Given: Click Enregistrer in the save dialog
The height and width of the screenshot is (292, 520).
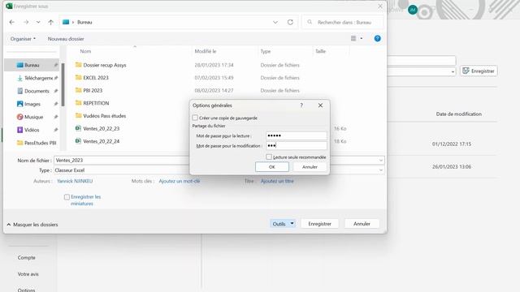Looking at the screenshot, I should pyautogui.click(x=319, y=224).
